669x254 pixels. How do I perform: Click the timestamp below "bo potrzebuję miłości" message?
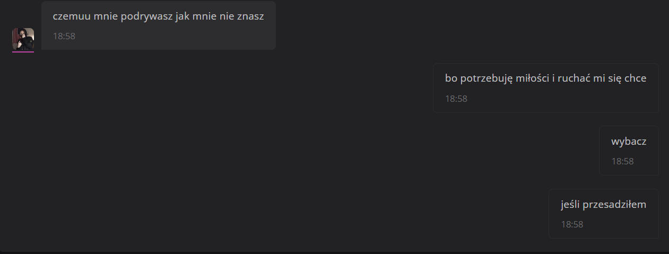pos(456,99)
